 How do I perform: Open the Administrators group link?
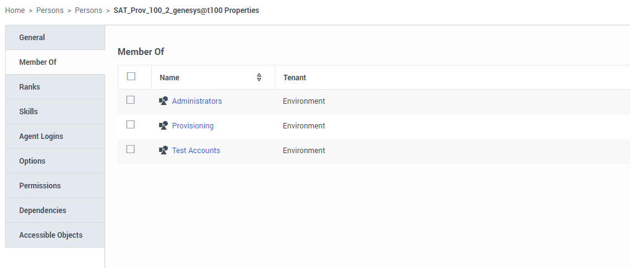[197, 101]
